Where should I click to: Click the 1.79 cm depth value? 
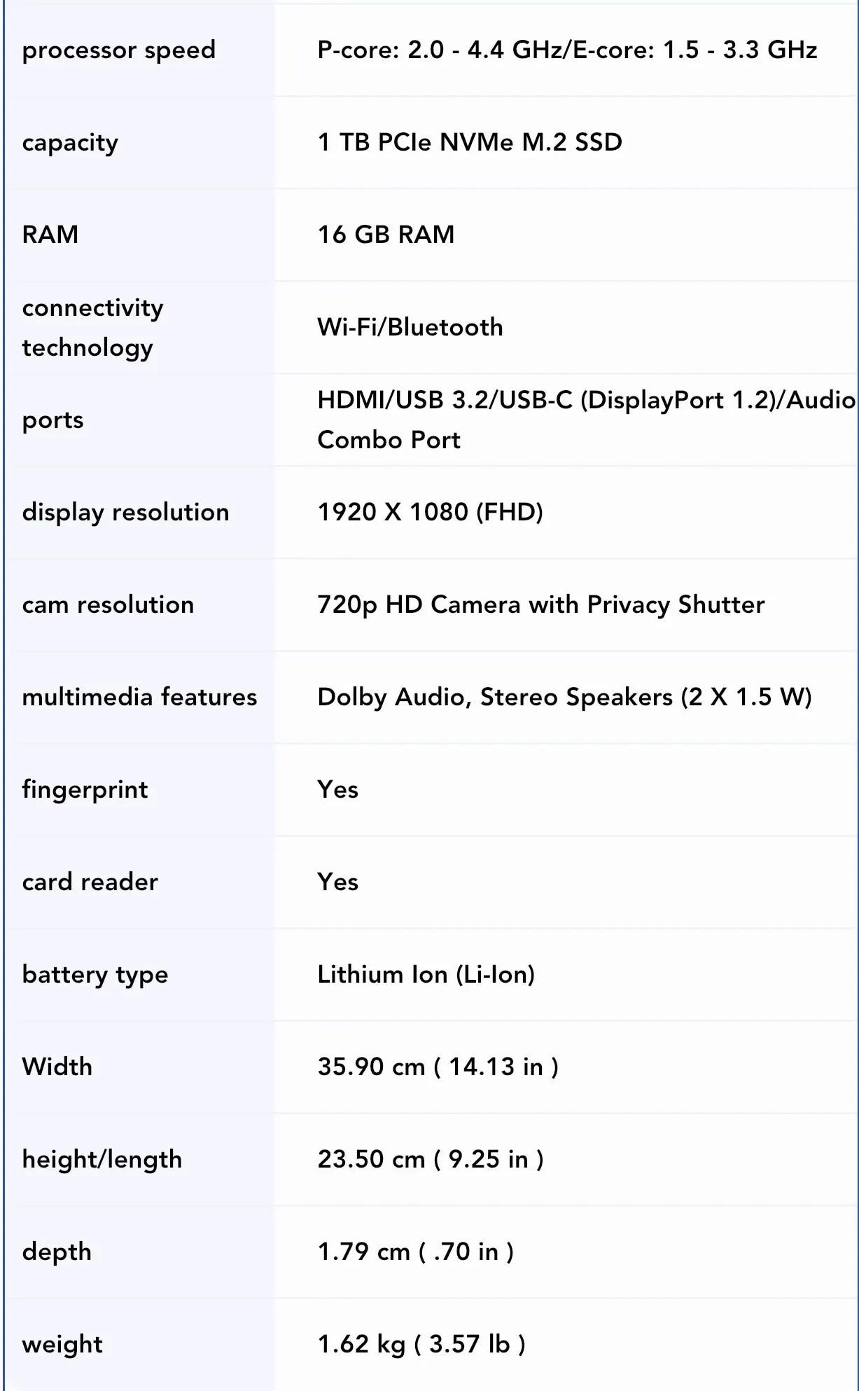(415, 1252)
